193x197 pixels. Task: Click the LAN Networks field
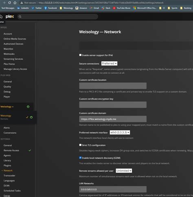(113, 189)
